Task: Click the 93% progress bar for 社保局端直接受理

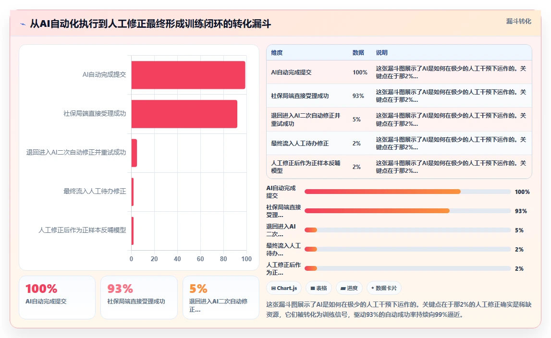Action: click(x=408, y=211)
